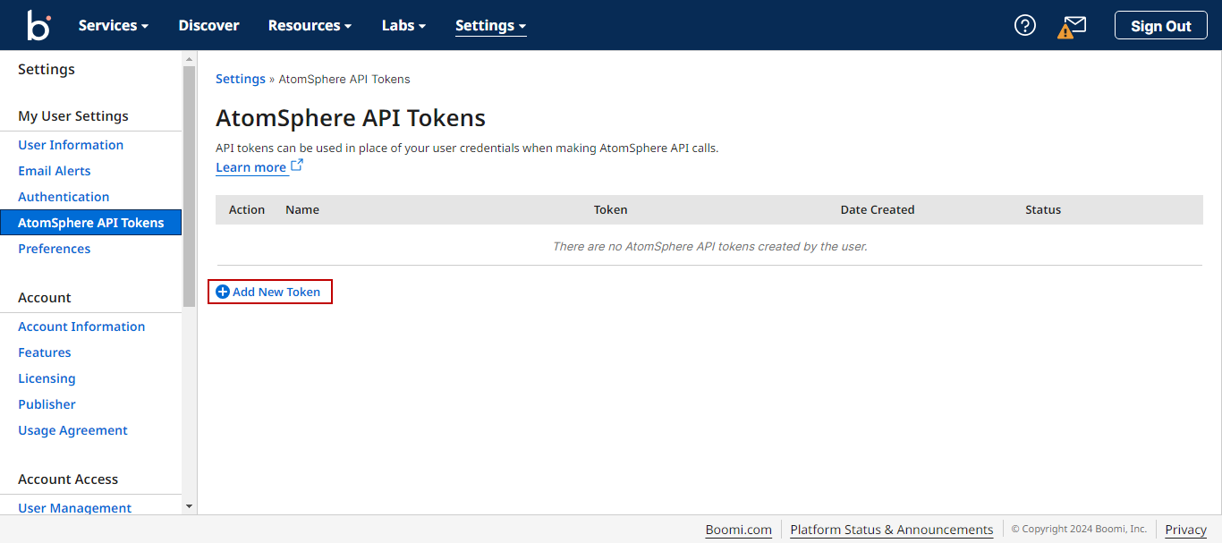Click the external link icon beside Learn more

297,165
